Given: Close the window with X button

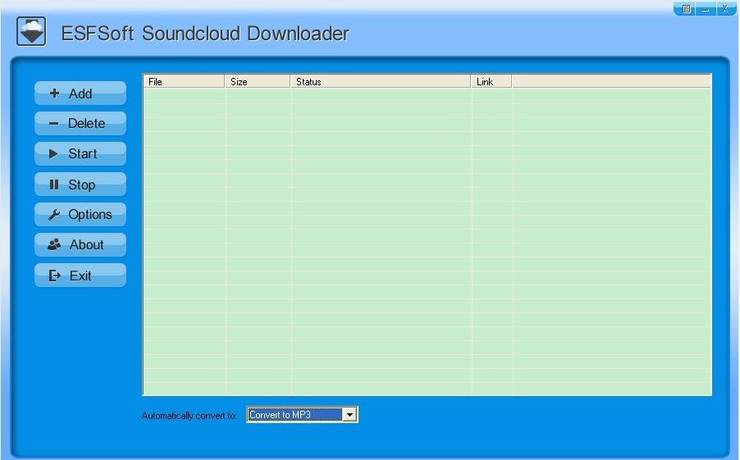Looking at the screenshot, I should [x=725, y=8].
